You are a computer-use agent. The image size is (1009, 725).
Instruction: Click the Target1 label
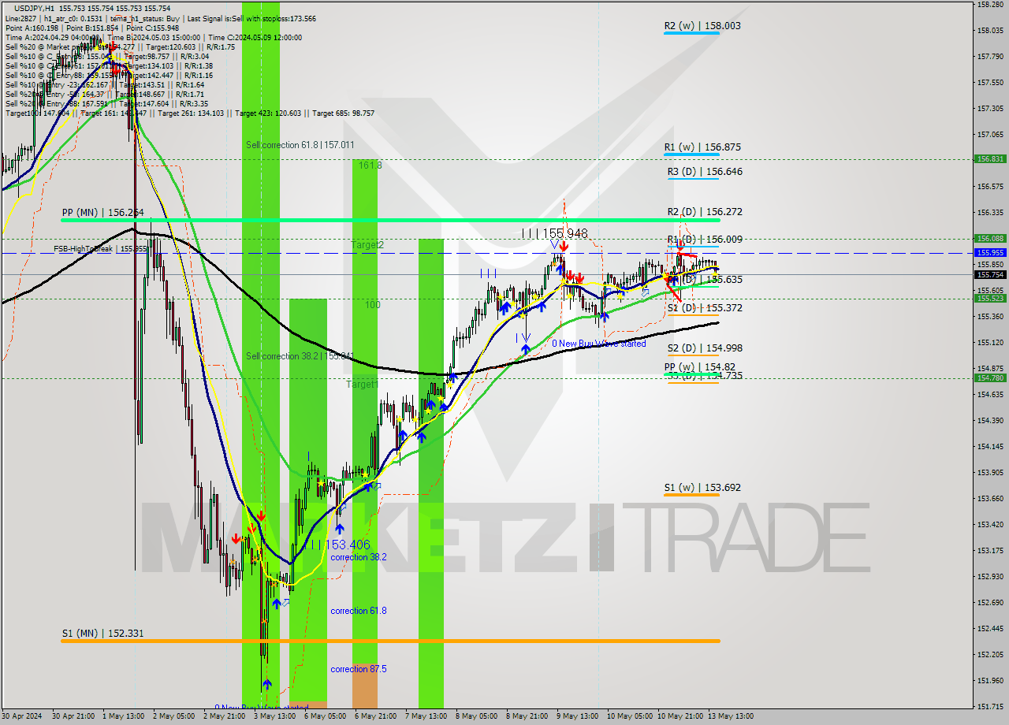(361, 385)
